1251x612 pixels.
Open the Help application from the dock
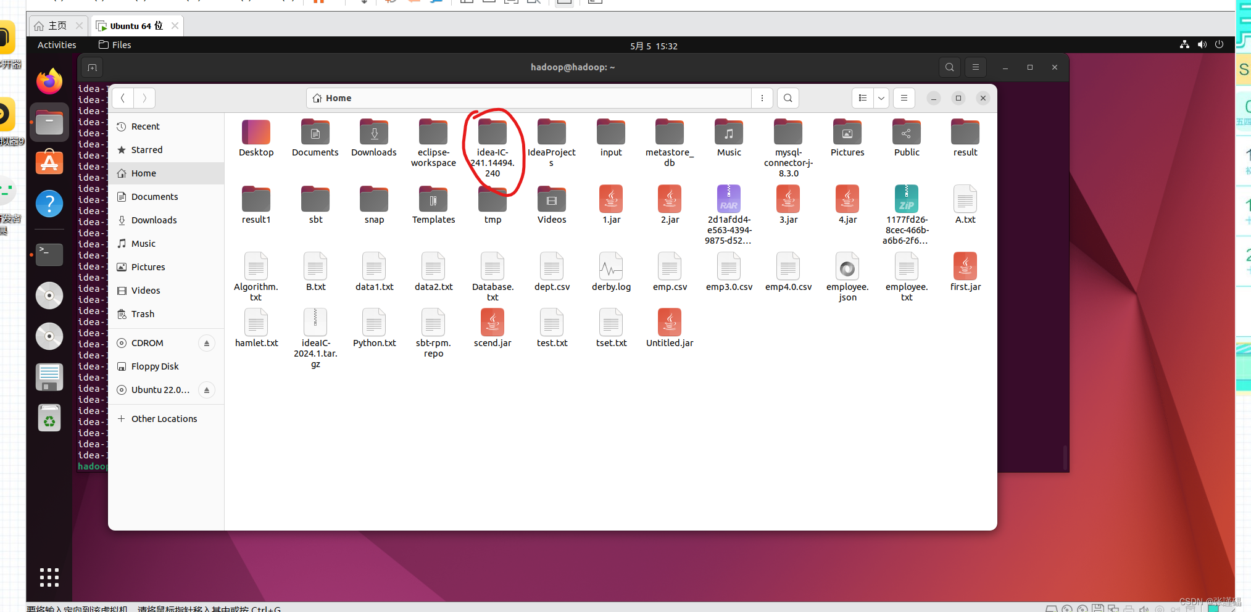[49, 203]
